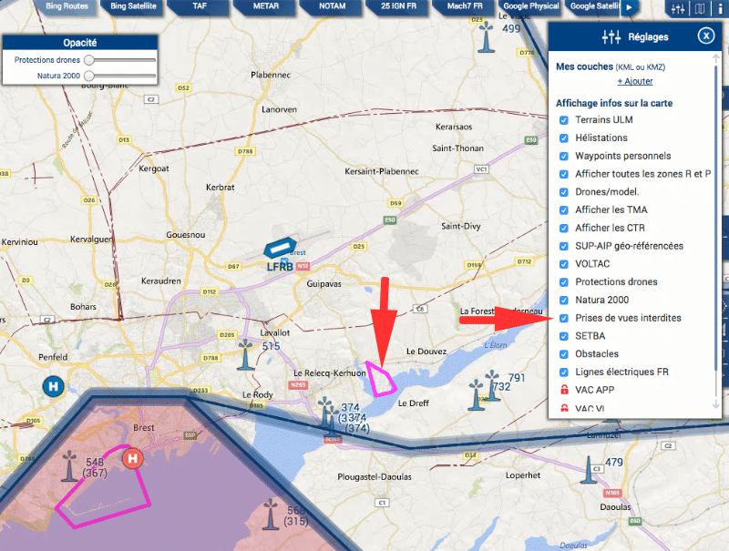Click the LFRB airport symbol on map
Viewport: 729px width, 551px height.
coord(278,248)
